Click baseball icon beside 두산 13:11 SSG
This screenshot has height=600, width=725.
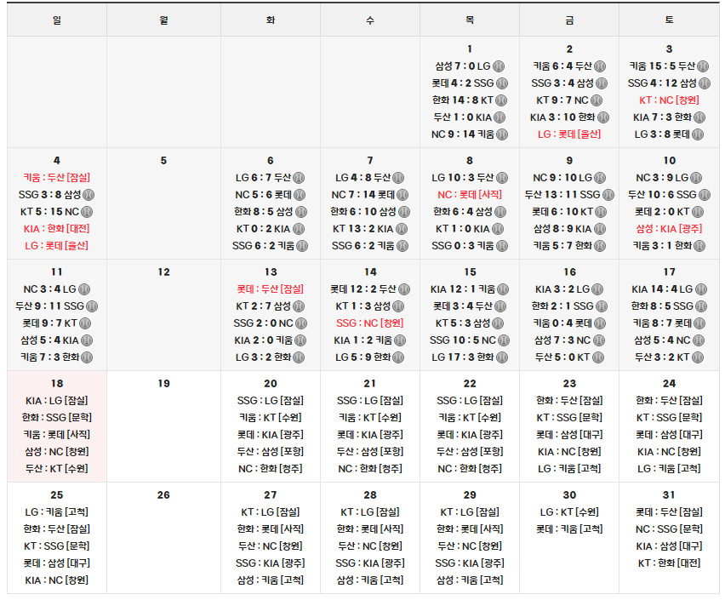click(x=608, y=195)
